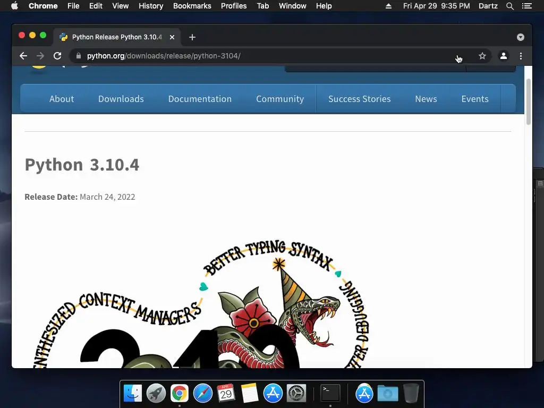
Task: Open the View menu
Action: (x=121, y=6)
